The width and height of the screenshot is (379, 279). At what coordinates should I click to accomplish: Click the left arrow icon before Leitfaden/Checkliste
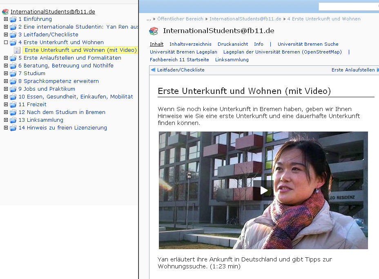153,70
